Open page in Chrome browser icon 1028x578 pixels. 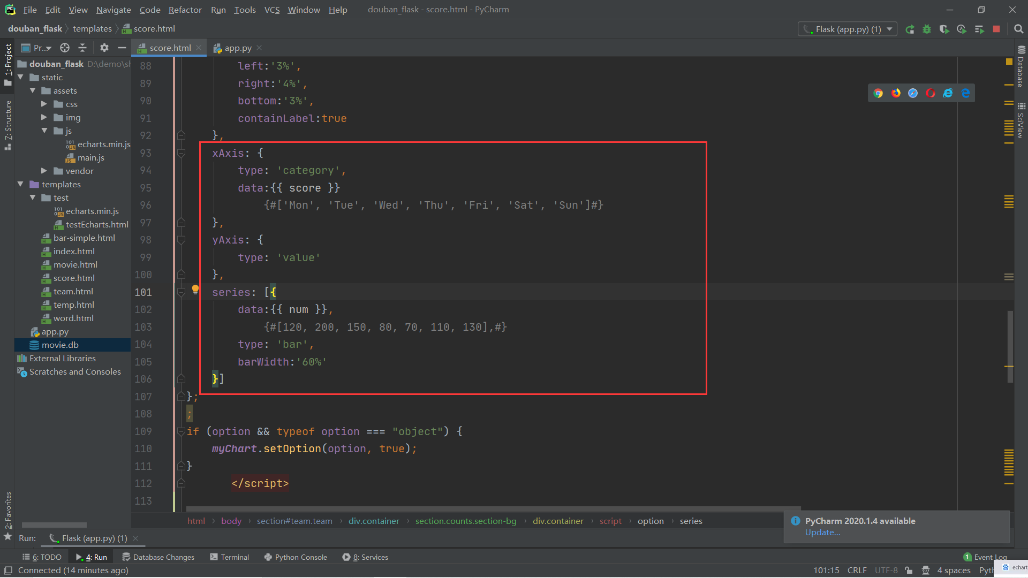(x=878, y=93)
